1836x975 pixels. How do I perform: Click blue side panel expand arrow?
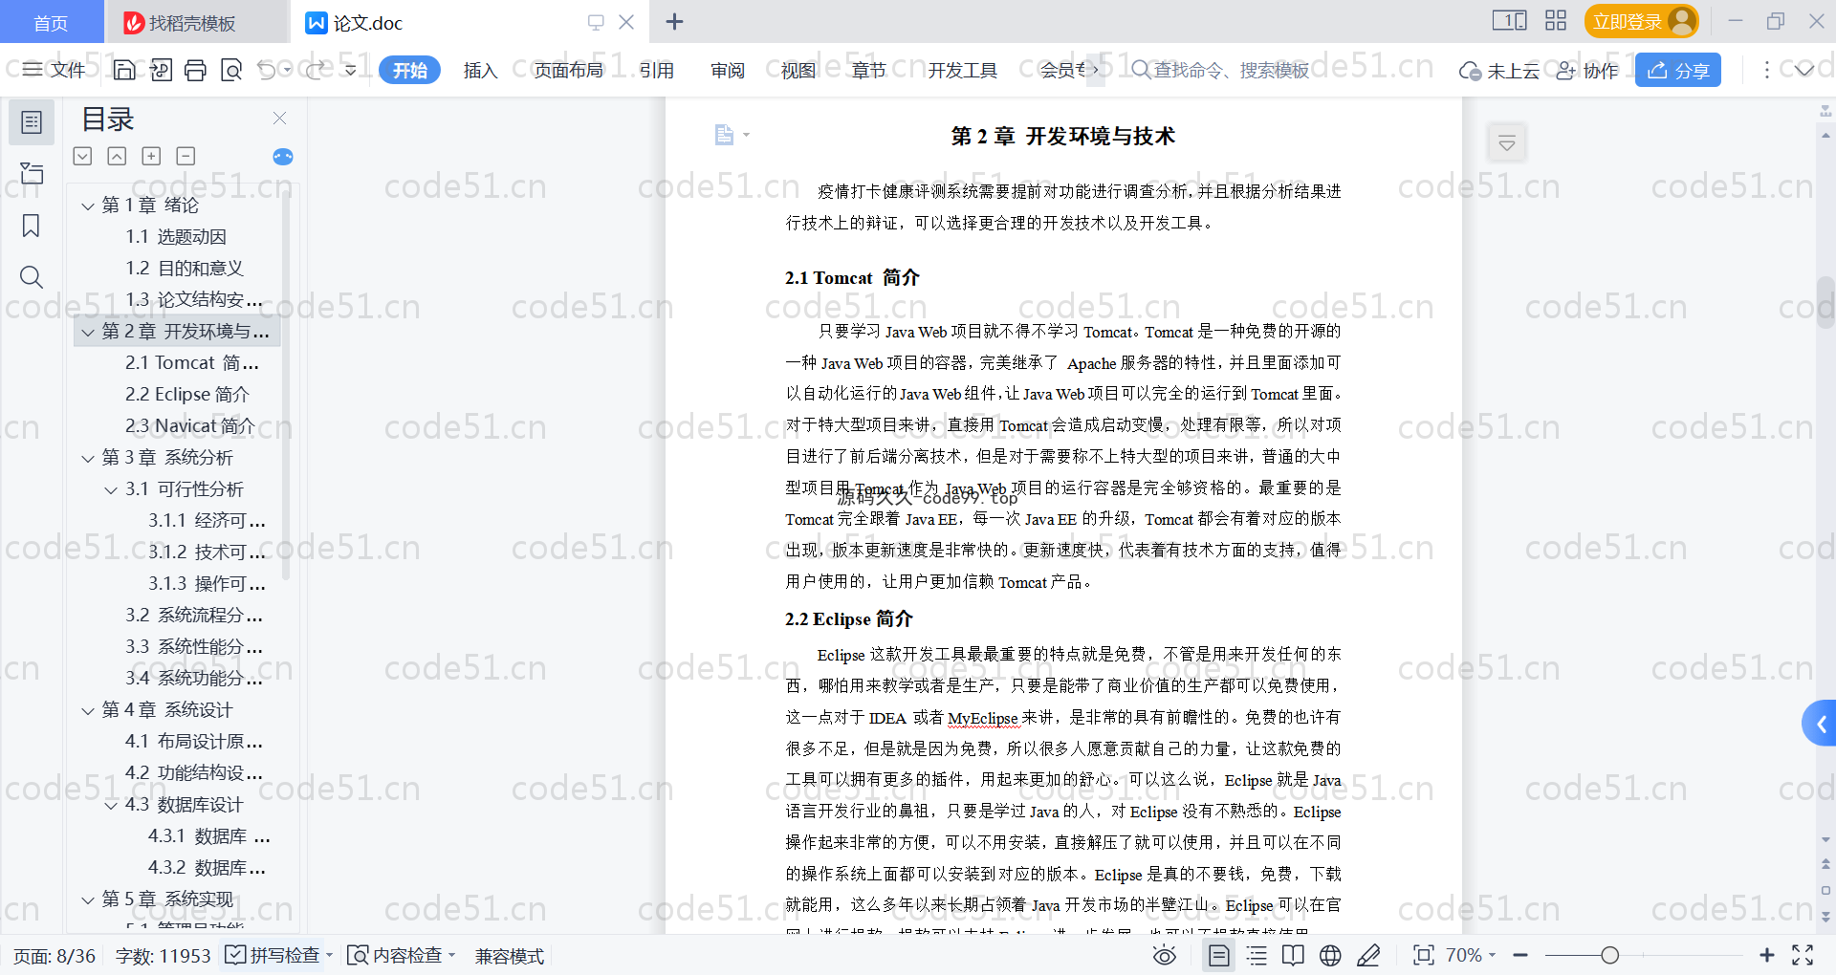[1820, 724]
